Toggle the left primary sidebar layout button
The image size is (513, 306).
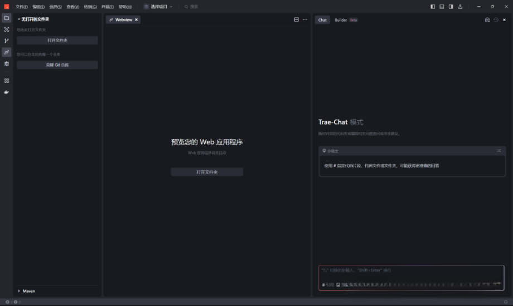click(433, 7)
